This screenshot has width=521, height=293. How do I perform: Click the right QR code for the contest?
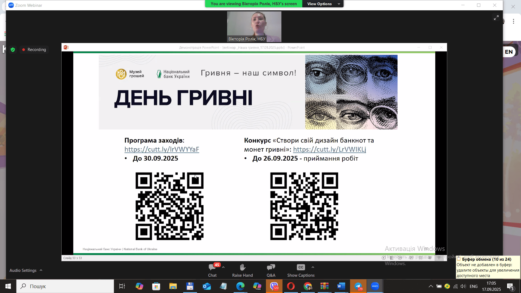click(304, 206)
